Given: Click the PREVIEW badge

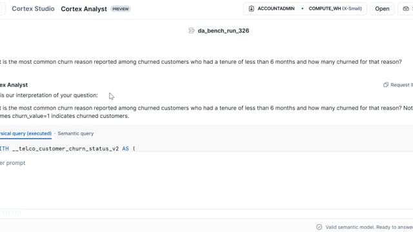Looking at the screenshot, I should (x=121, y=9).
